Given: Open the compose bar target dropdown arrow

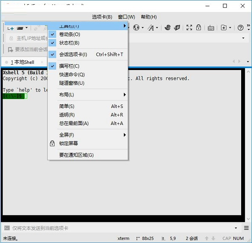Looking at the screenshot, I should [236, 228].
